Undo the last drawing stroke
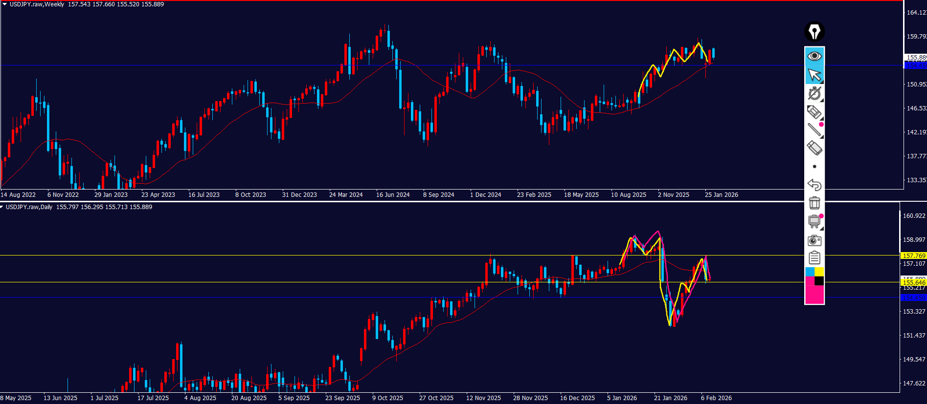The image size is (927, 404). tap(814, 185)
